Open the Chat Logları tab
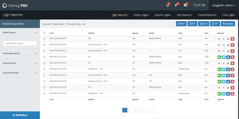The image size is (239, 119). point(229,15)
